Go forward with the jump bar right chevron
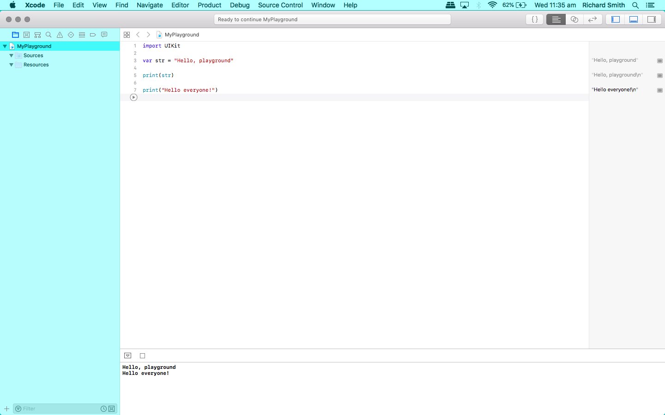Screen dimensions: 665x415 click(148, 35)
